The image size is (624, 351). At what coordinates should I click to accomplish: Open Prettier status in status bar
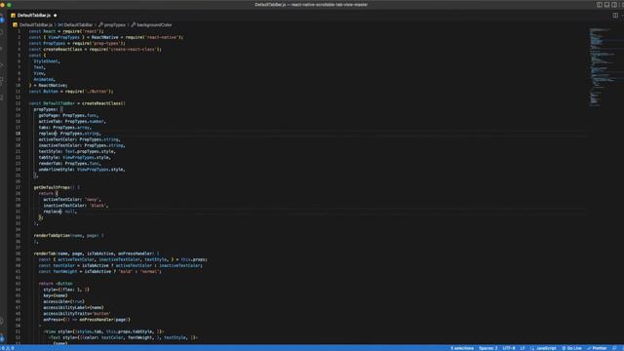[x=597, y=348]
